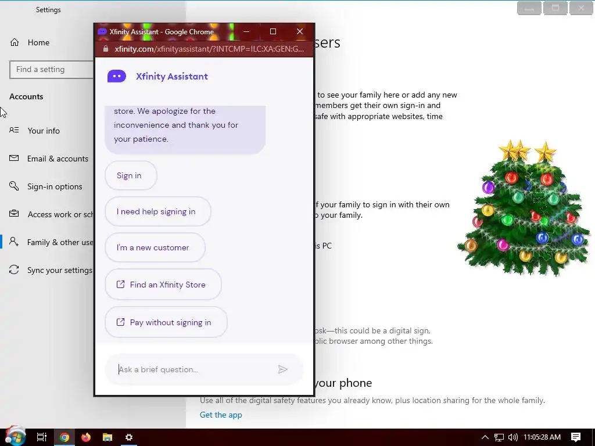Click the Chrome address bar URL
This screenshot has height=446, width=595.
coord(209,49)
